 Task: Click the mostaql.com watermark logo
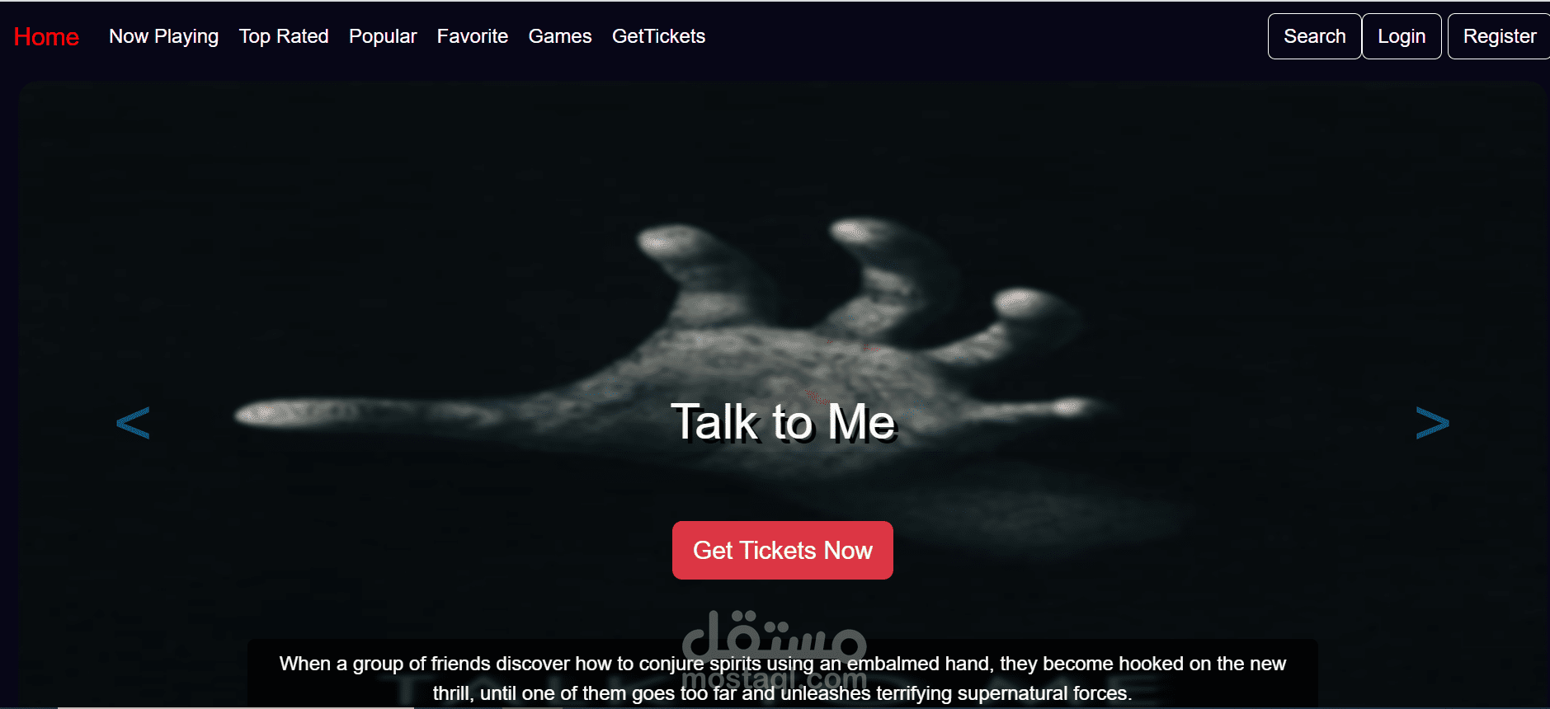[775, 651]
